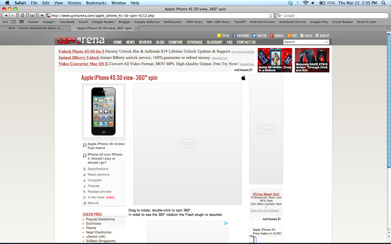Click Unlock Phone 4G/4S ios 5 ad link

tap(81, 51)
